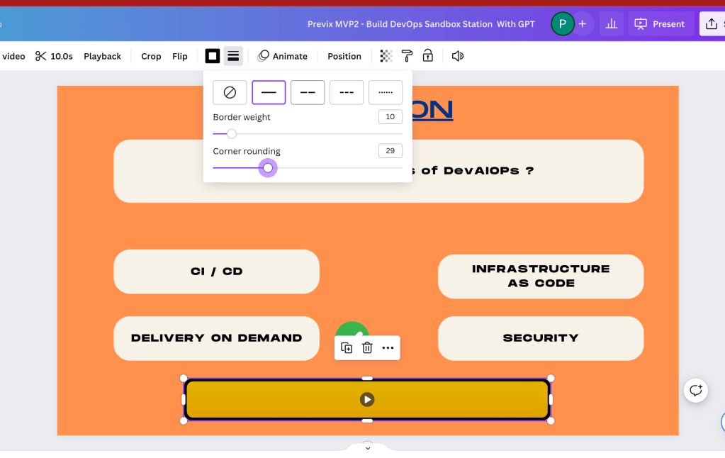
Task: Toggle the border style lines dropdown
Action: pos(233,56)
